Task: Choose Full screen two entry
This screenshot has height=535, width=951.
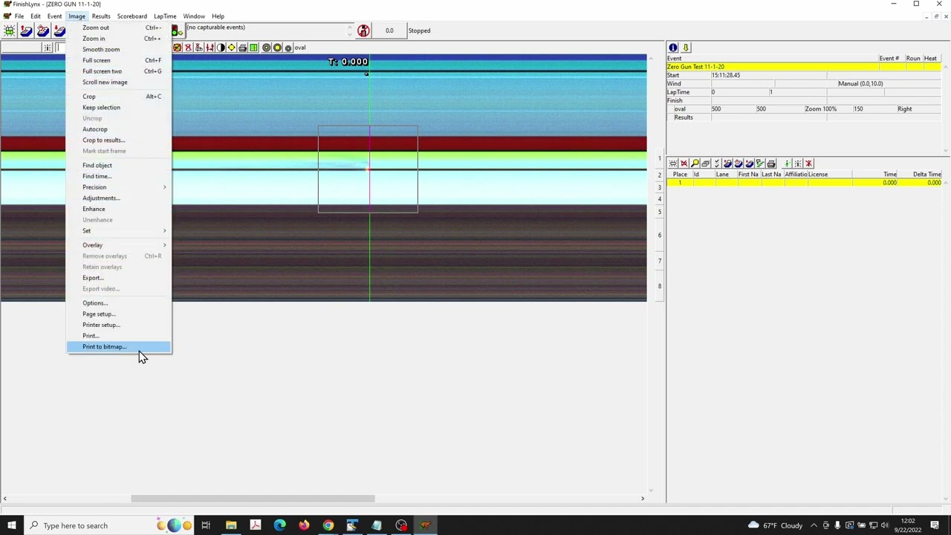Action: pyautogui.click(x=119, y=71)
